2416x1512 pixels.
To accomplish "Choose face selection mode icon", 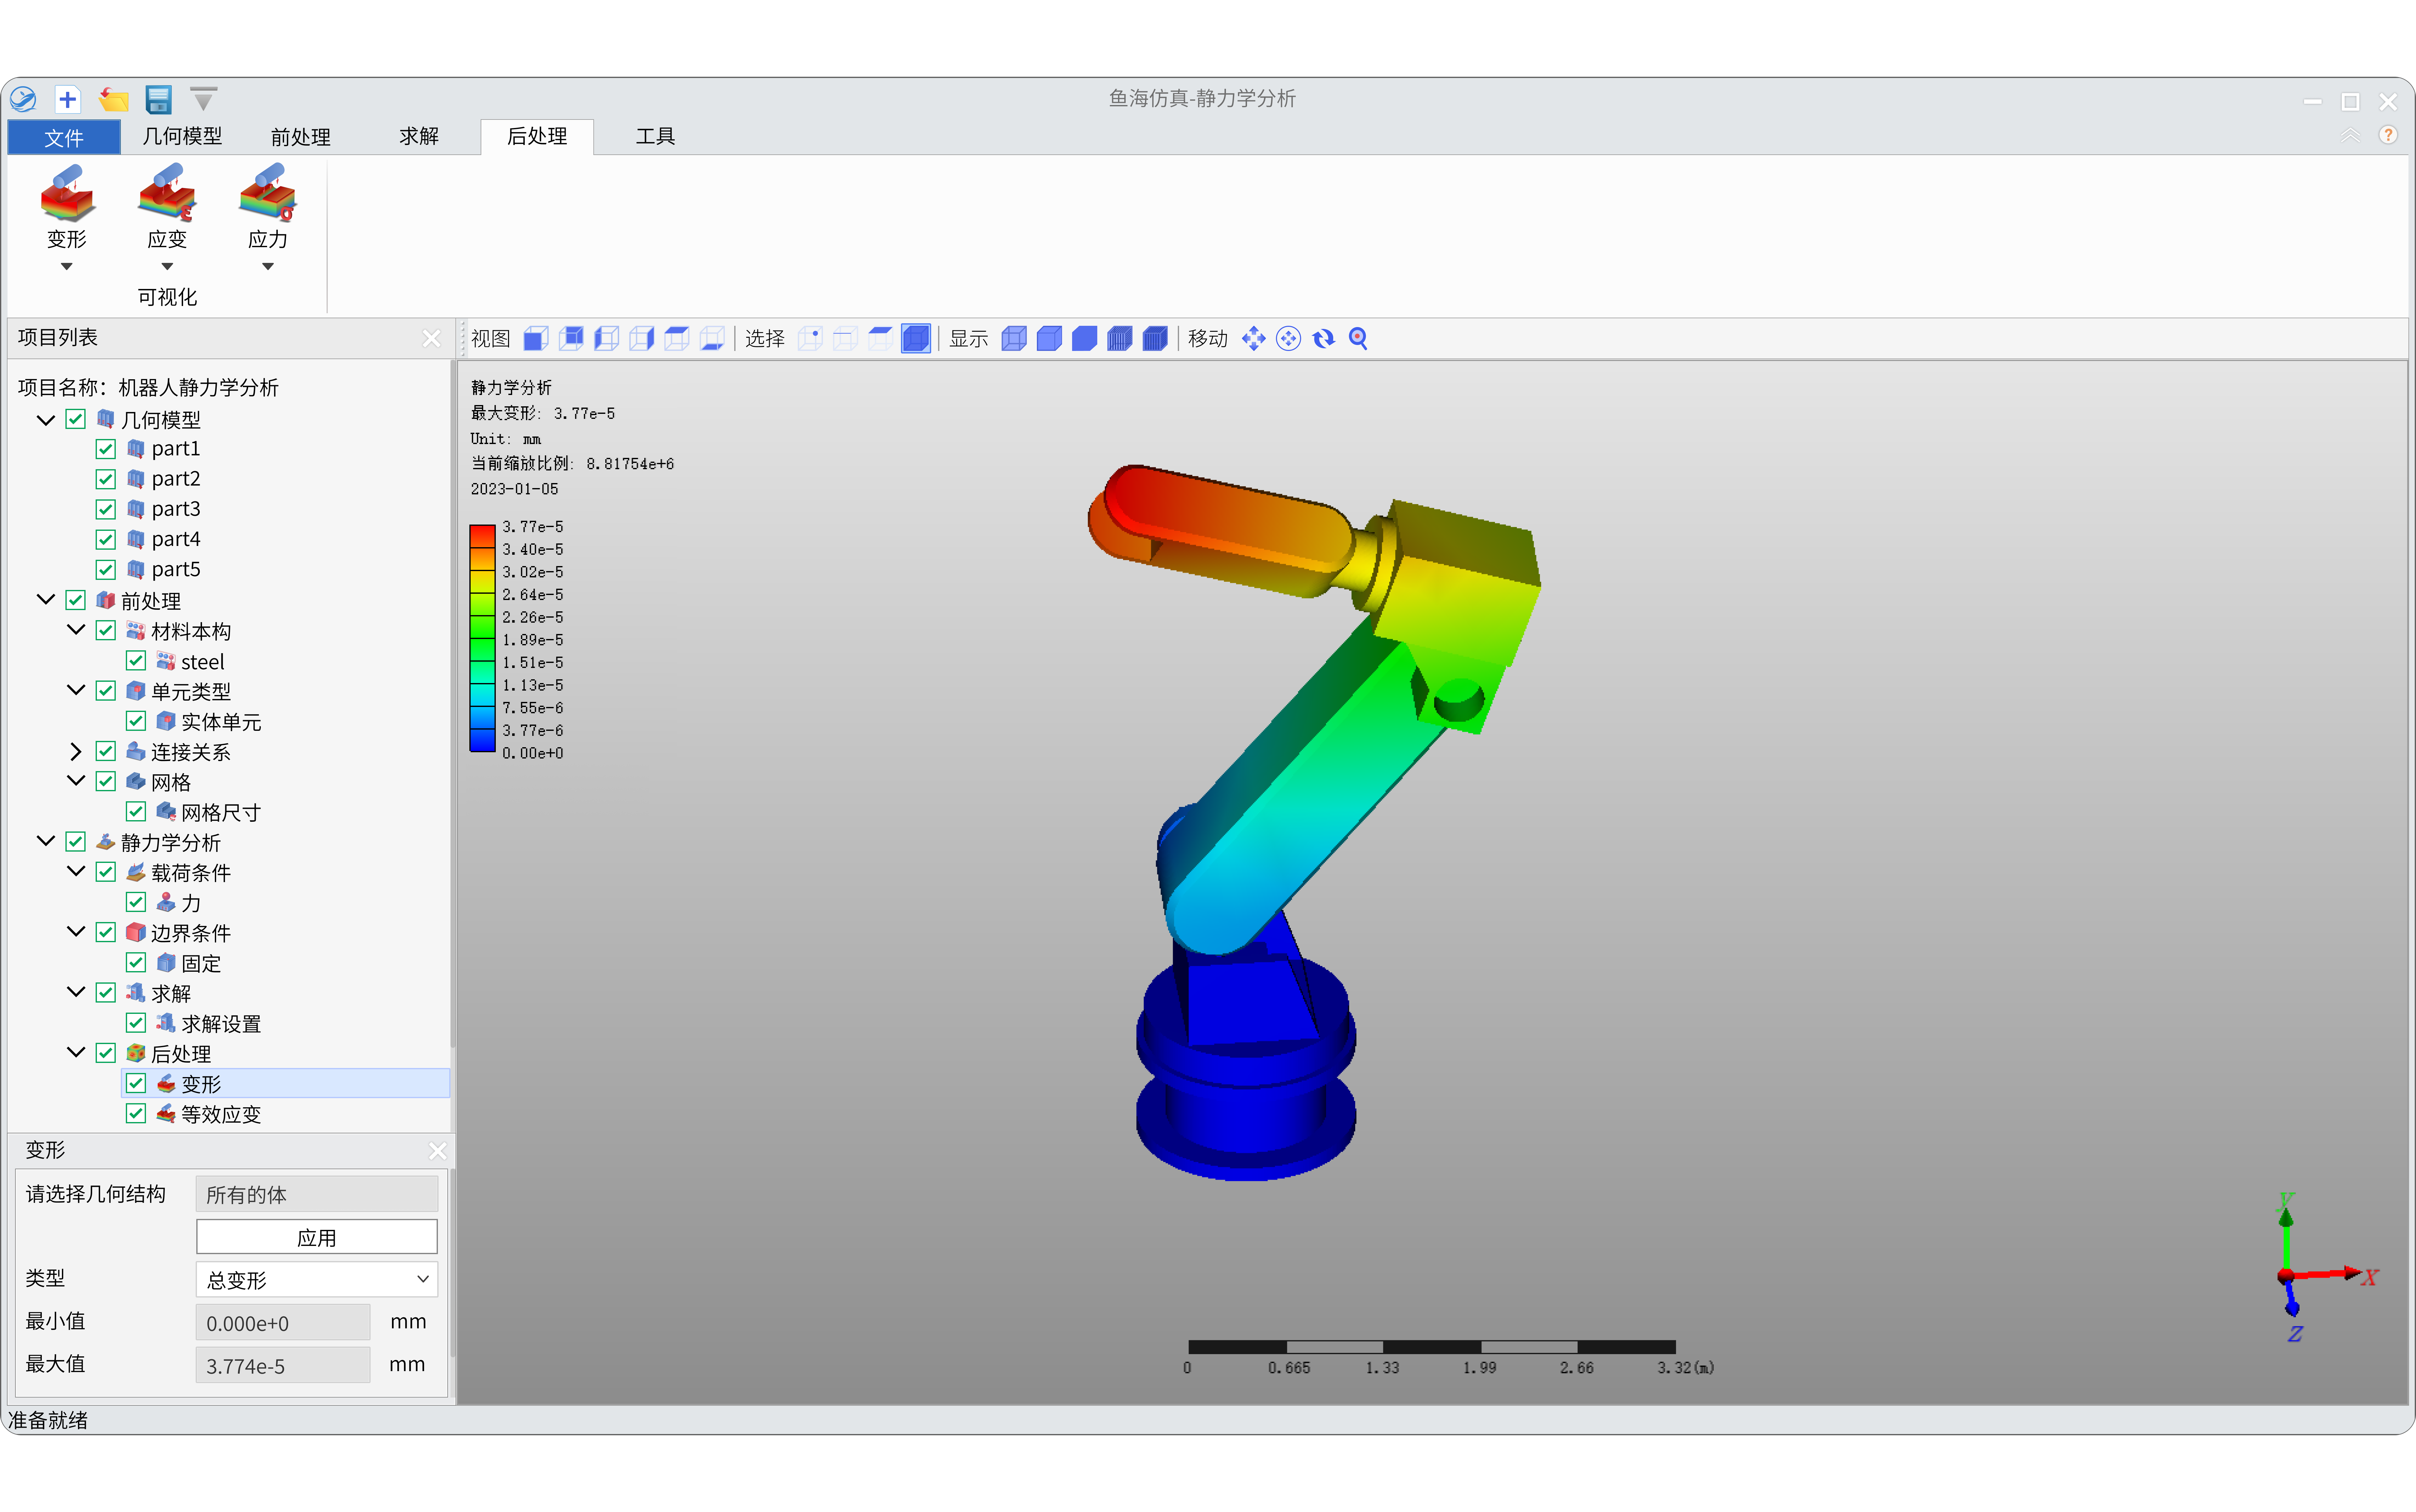I will coord(881,339).
